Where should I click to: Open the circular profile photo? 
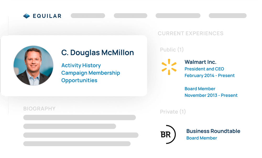(x=33, y=65)
